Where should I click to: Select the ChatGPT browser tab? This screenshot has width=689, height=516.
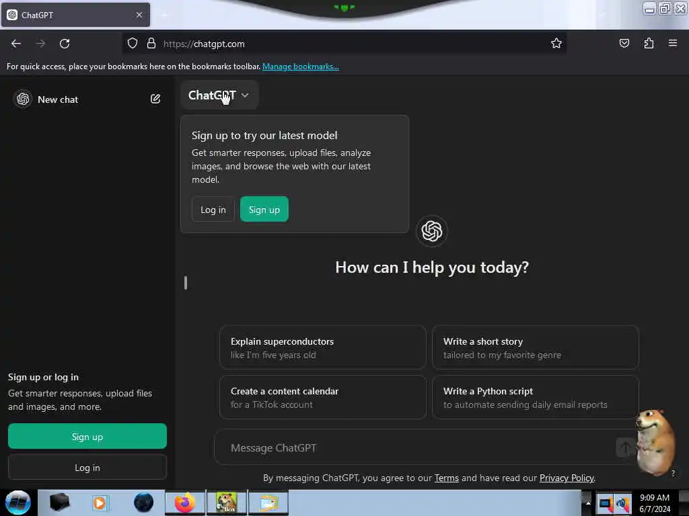pyautogui.click(x=75, y=15)
